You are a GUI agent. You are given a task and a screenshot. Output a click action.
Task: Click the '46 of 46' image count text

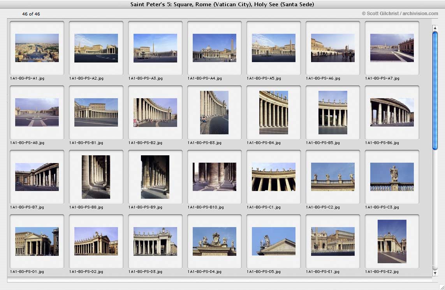click(31, 14)
